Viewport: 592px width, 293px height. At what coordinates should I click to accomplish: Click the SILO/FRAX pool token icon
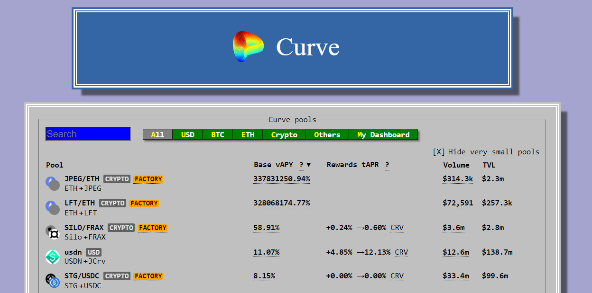point(53,232)
